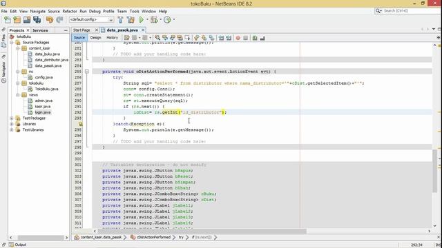
Task: Collapse the Source Packages tree node
Action: (x=12, y=43)
